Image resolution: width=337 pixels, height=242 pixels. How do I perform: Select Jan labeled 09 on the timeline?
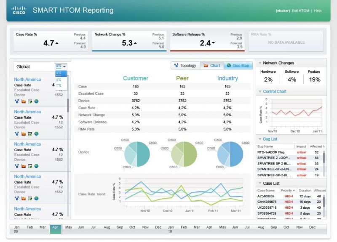coord(16,229)
